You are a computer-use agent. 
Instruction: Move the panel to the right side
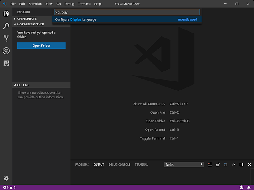[241, 165]
